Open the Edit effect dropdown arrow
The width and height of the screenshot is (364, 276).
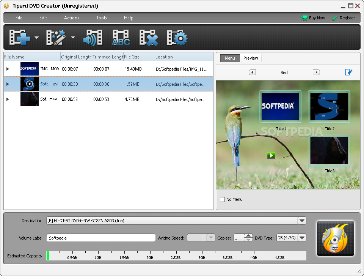pyautogui.click(x=73, y=38)
